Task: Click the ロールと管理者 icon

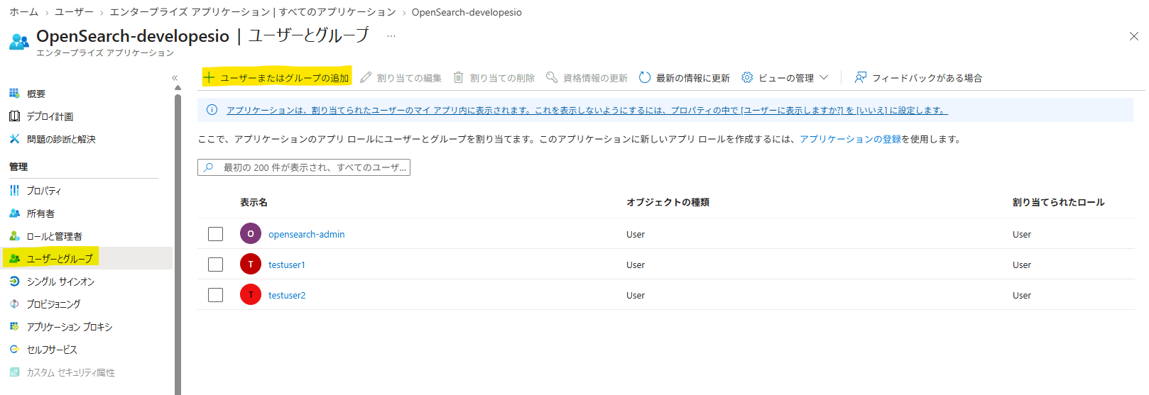Action: coord(14,235)
